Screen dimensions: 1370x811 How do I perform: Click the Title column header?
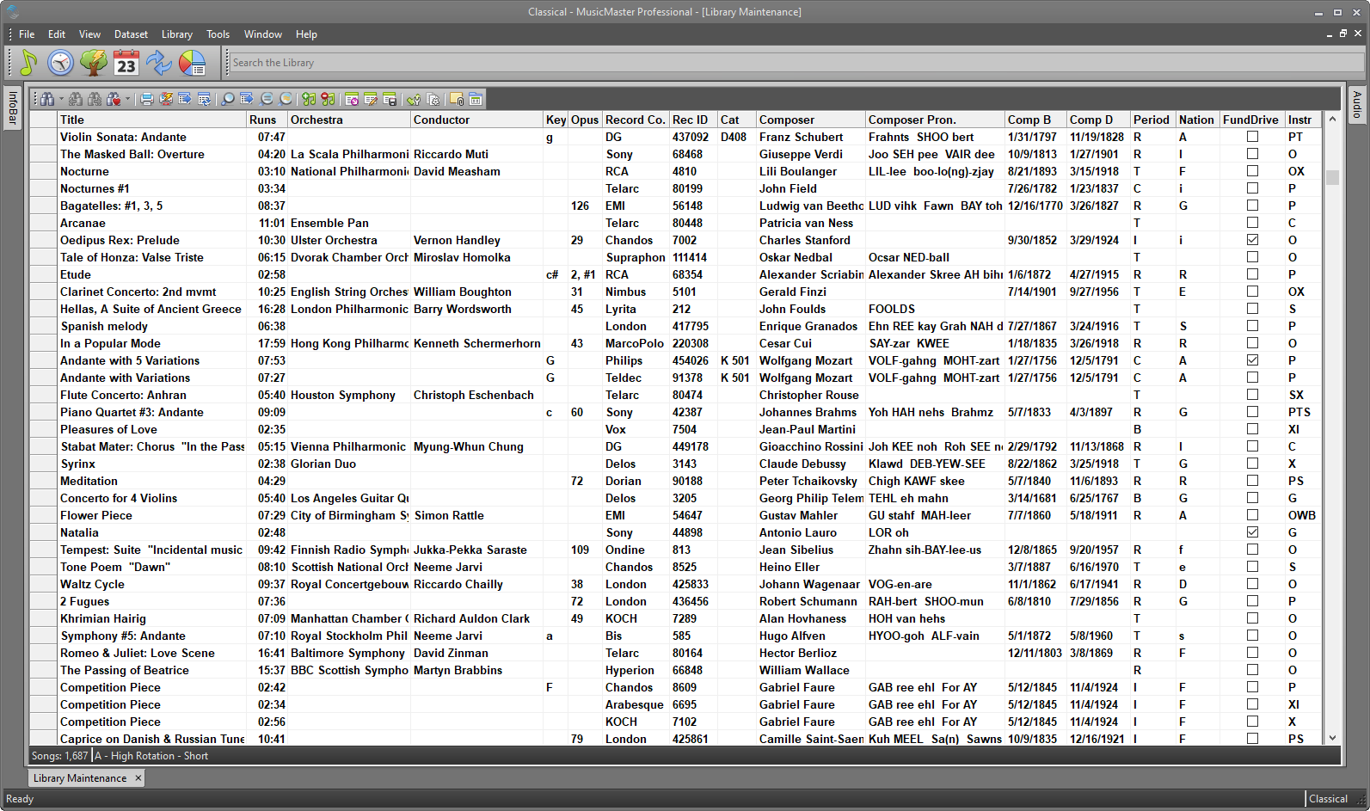pos(72,120)
